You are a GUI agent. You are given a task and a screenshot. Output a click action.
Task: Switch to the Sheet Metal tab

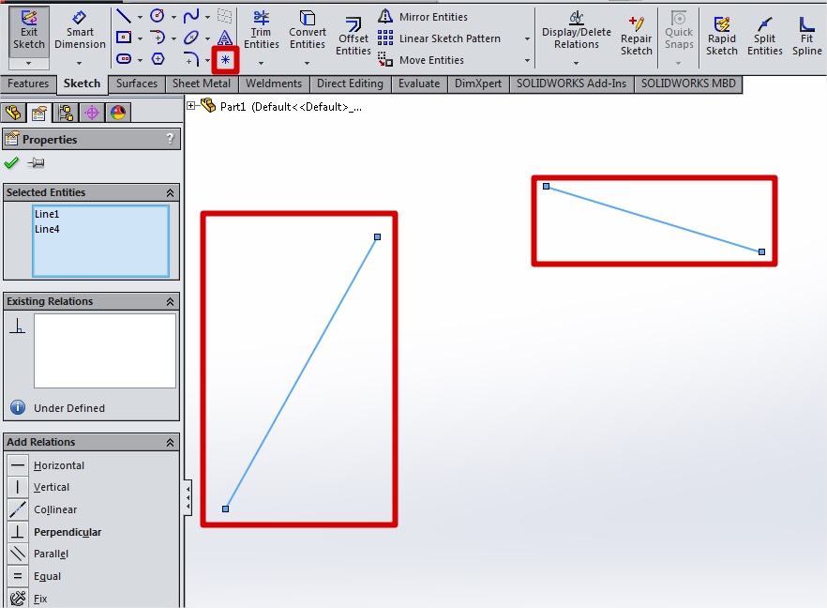point(201,84)
